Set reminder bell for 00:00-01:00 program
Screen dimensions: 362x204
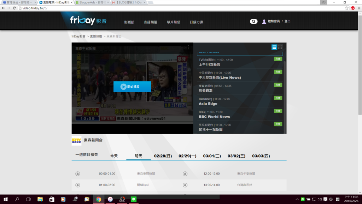77,174
